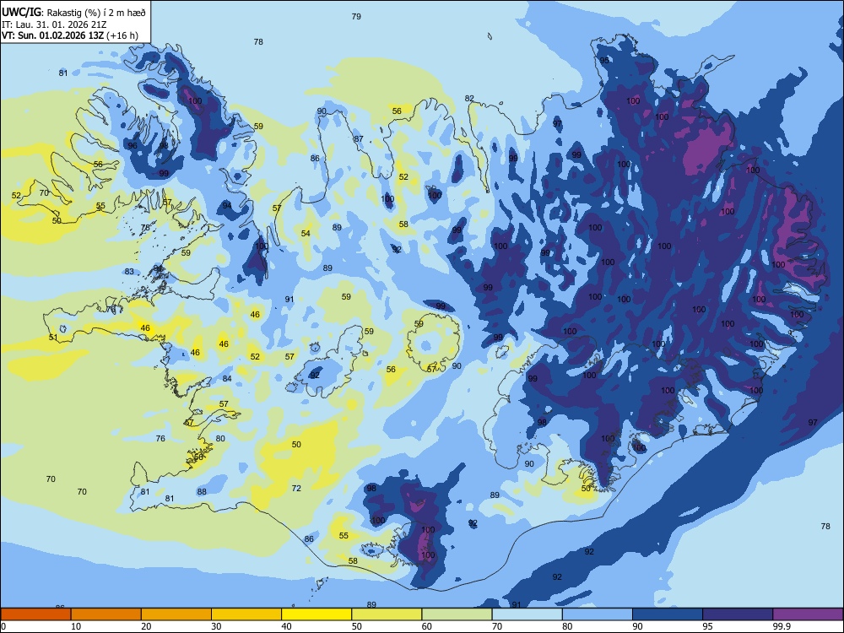The height and width of the screenshot is (633, 844).
Task: Click the 0–10 dark orange legend swatch
Action: pyautogui.click(x=35, y=614)
